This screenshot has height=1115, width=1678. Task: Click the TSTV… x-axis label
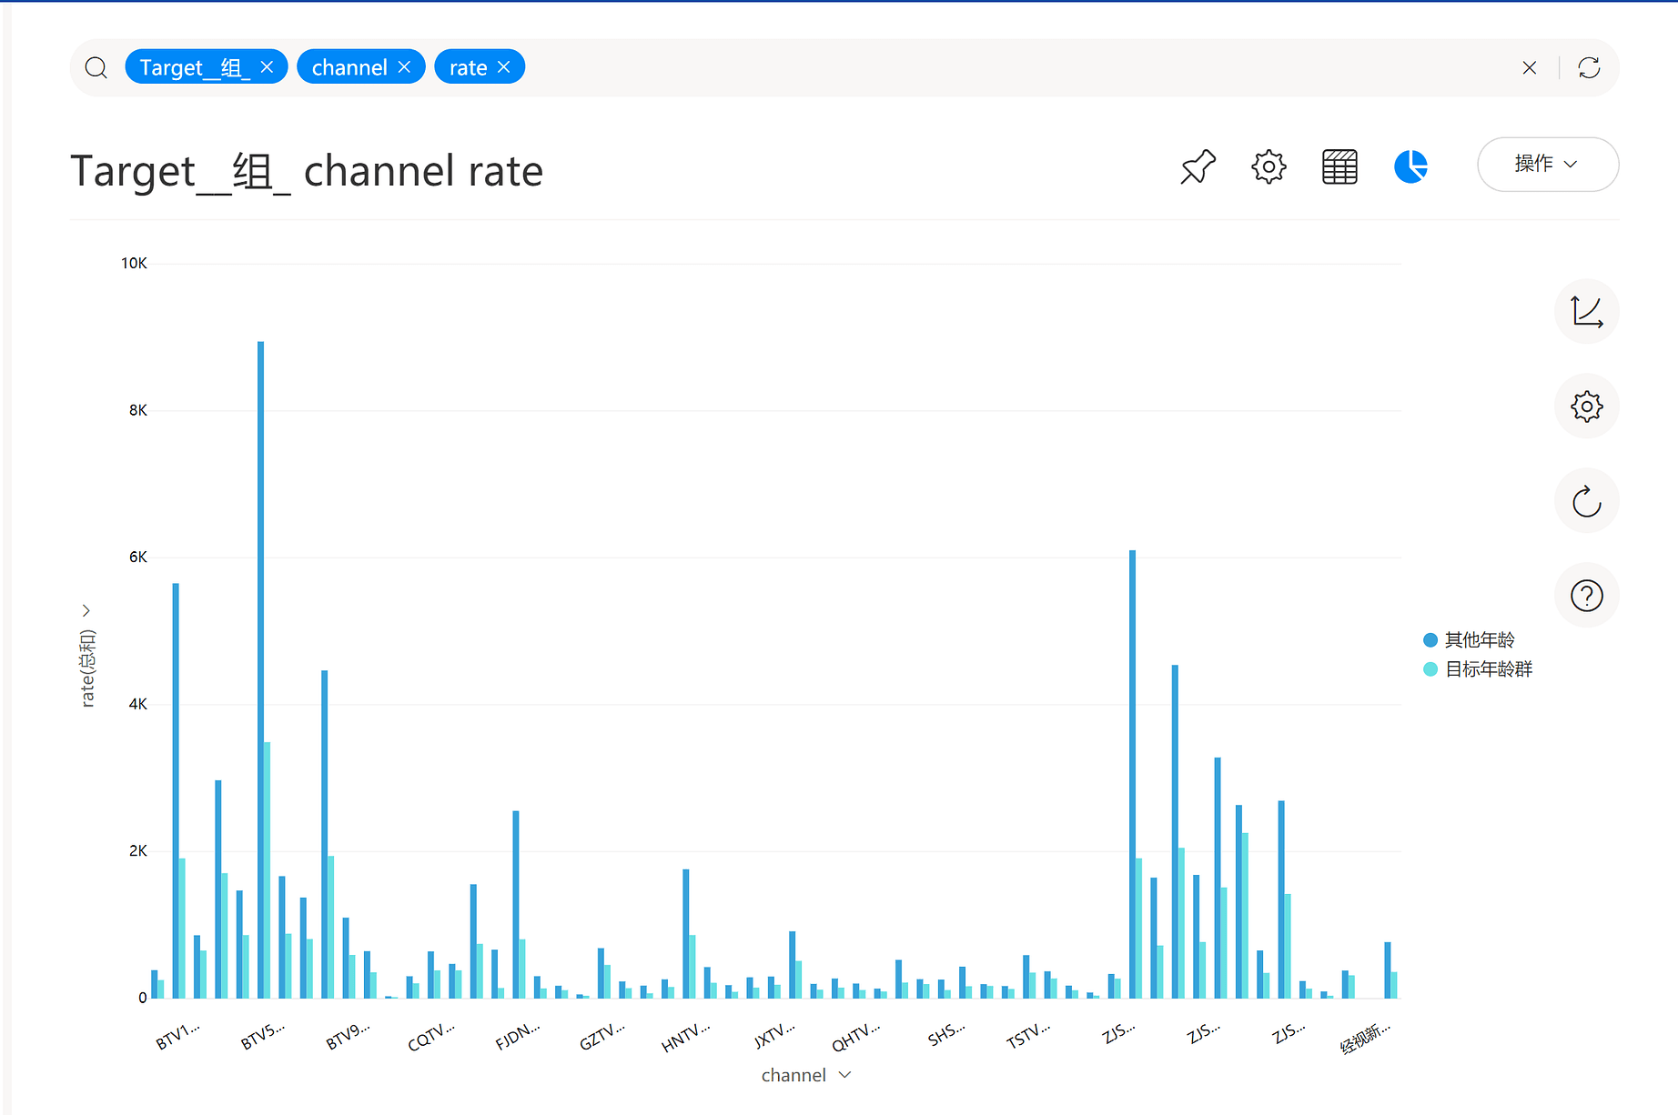click(x=1027, y=1036)
